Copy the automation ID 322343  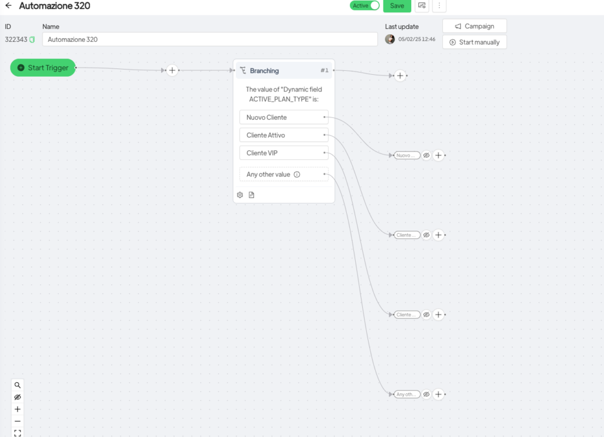coord(32,40)
